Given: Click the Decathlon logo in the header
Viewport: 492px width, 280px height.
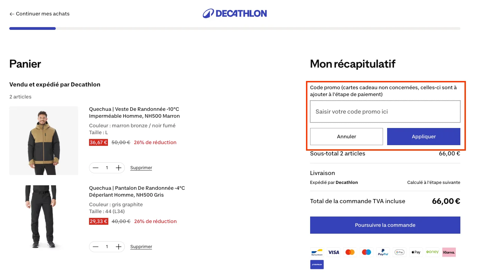Looking at the screenshot, I should click(235, 13).
